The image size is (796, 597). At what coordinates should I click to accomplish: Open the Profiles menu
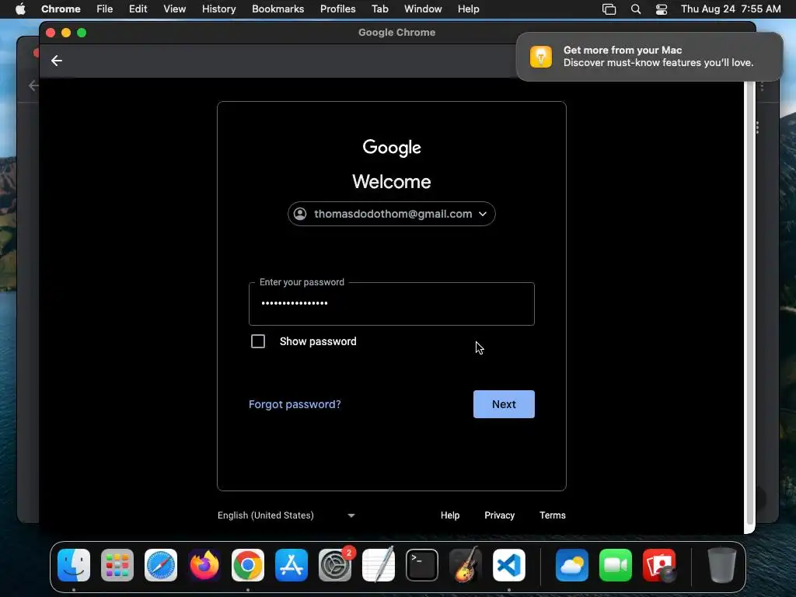[x=337, y=9]
